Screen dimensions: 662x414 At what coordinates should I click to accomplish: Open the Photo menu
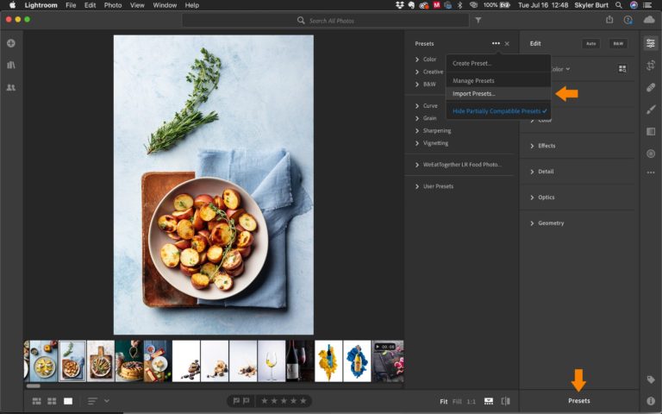point(113,5)
